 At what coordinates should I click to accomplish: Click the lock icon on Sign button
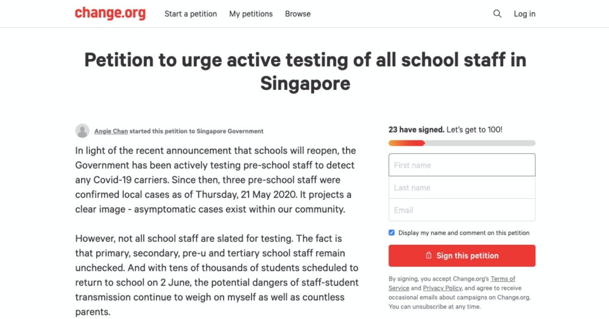428,255
